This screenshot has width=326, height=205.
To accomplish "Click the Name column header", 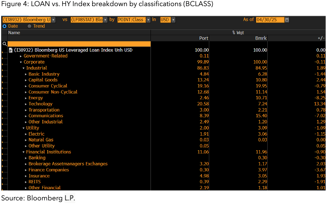I will coord(14,33).
